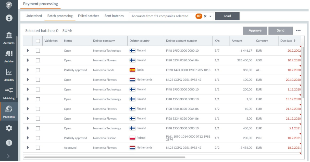Click the Spain flag icon

[x=132, y=70]
